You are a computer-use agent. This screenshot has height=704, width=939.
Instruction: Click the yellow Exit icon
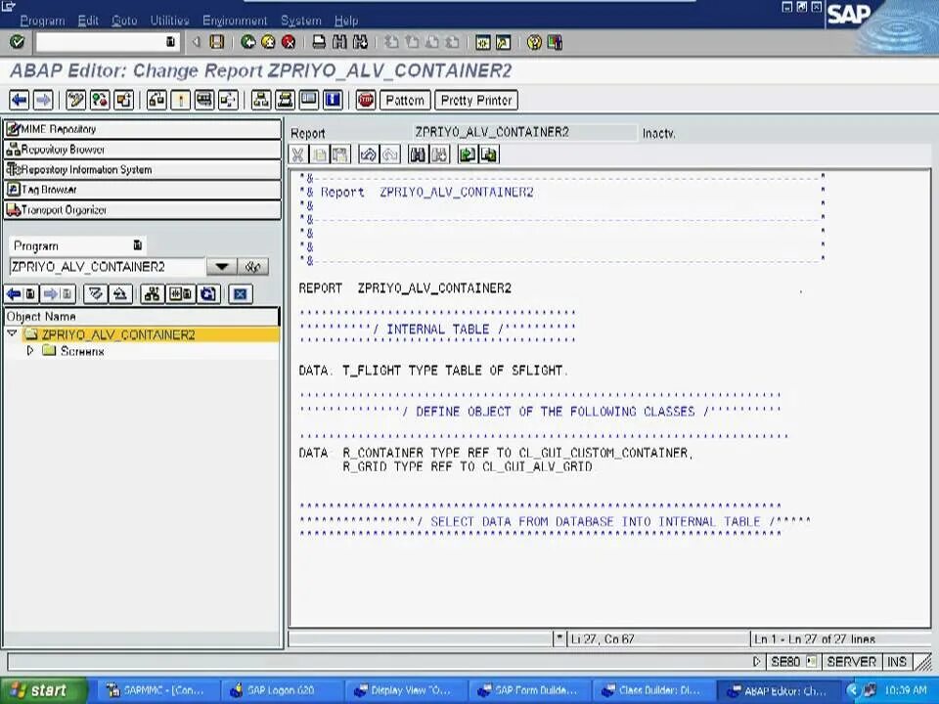[268, 42]
